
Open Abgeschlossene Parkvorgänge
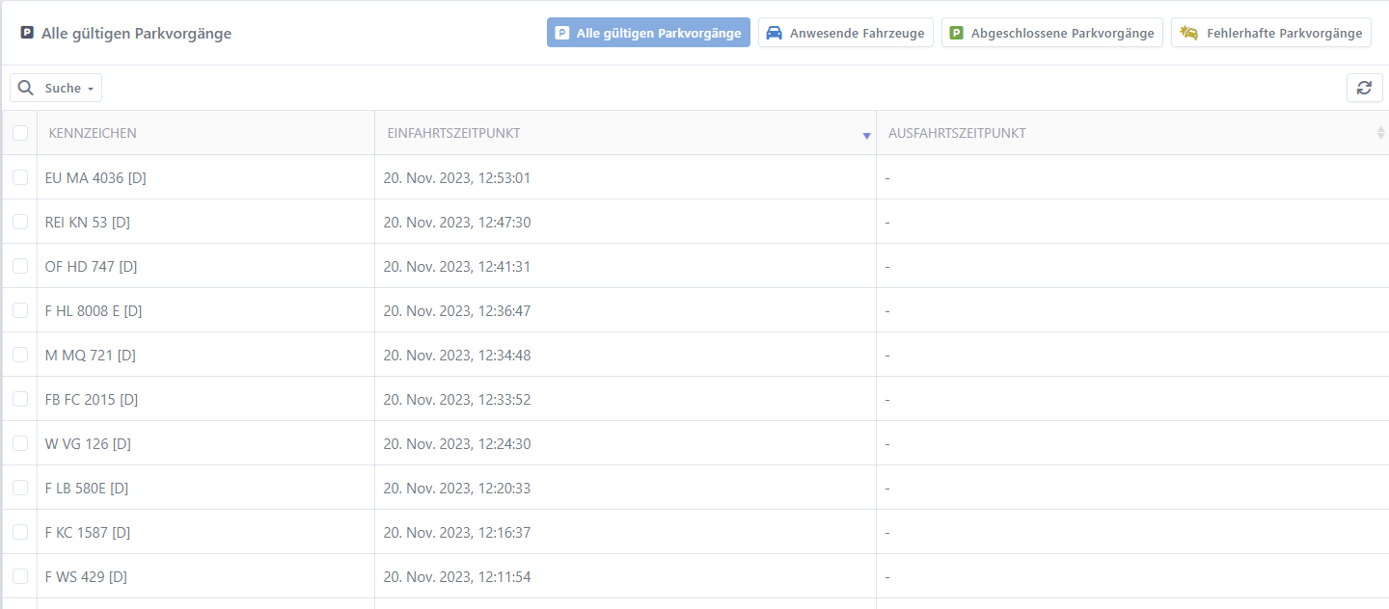[1052, 33]
